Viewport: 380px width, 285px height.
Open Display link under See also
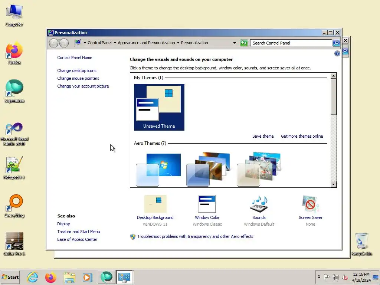pos(63,224)
